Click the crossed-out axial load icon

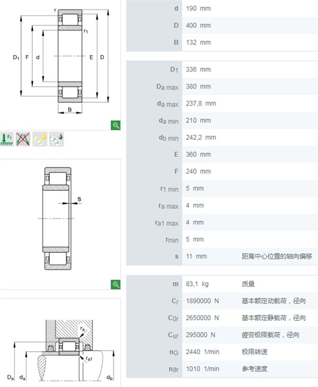[x=23, y=139]
